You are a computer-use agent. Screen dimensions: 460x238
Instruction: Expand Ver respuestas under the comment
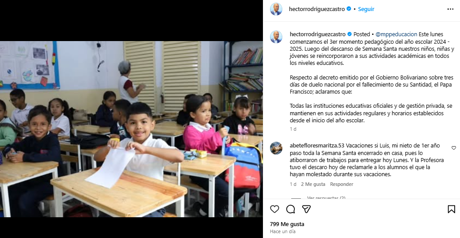pos(326,198)
